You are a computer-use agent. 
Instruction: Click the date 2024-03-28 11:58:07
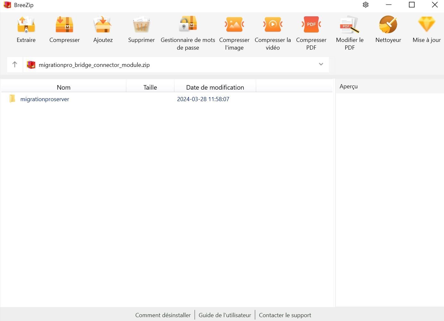click(x=203, y=99)
